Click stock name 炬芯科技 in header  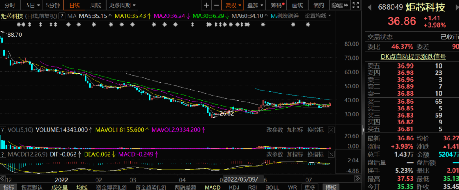[425, 7]
